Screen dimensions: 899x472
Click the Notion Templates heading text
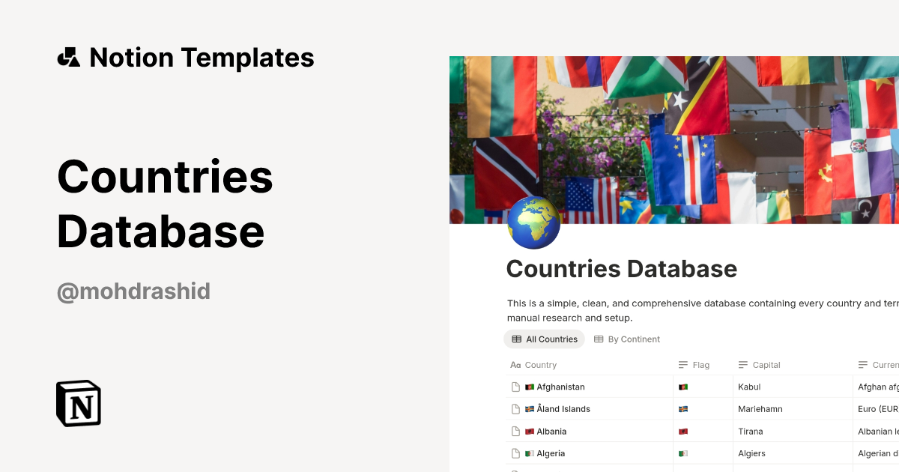tap(202, 58)
